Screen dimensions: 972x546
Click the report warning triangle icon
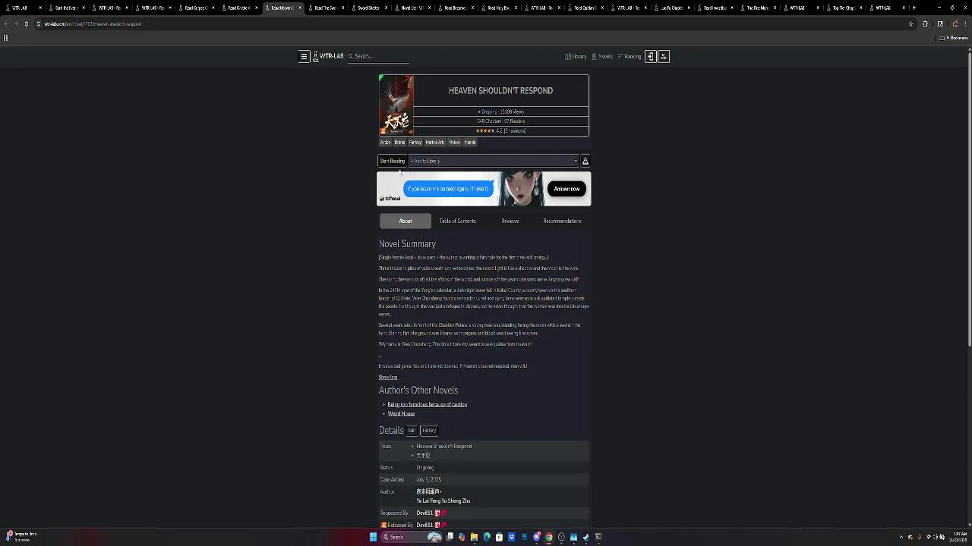coord(585,161)
